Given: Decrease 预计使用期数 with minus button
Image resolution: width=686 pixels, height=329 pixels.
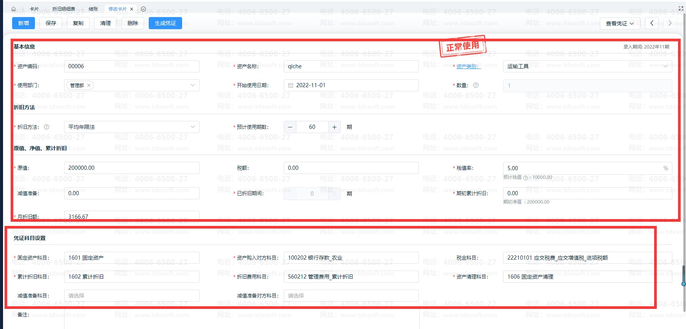Looking at the screenshot, I should [290, 127].
